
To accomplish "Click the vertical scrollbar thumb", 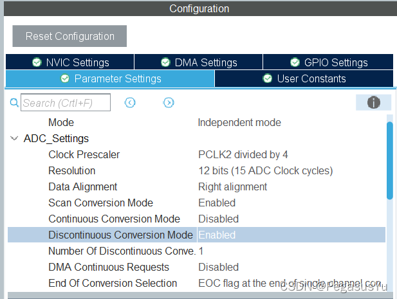I will [x=390, y=160].
